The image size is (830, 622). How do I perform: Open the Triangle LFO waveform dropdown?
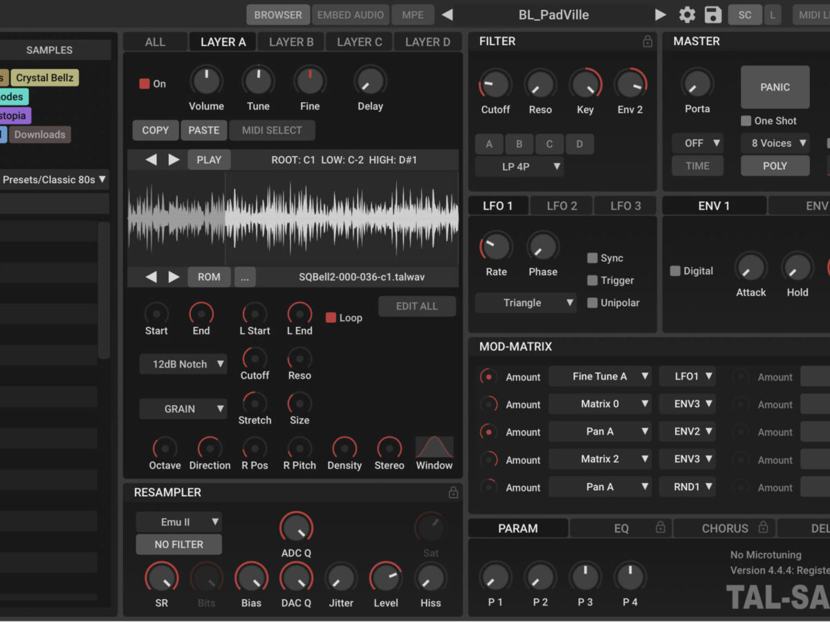point(526,303)
